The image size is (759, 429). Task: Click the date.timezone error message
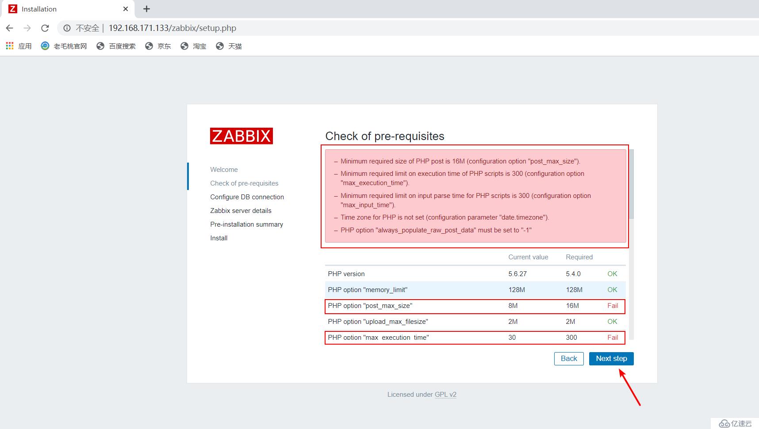[445, 217]
